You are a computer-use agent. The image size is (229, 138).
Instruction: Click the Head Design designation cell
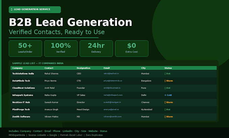(83, 109)
